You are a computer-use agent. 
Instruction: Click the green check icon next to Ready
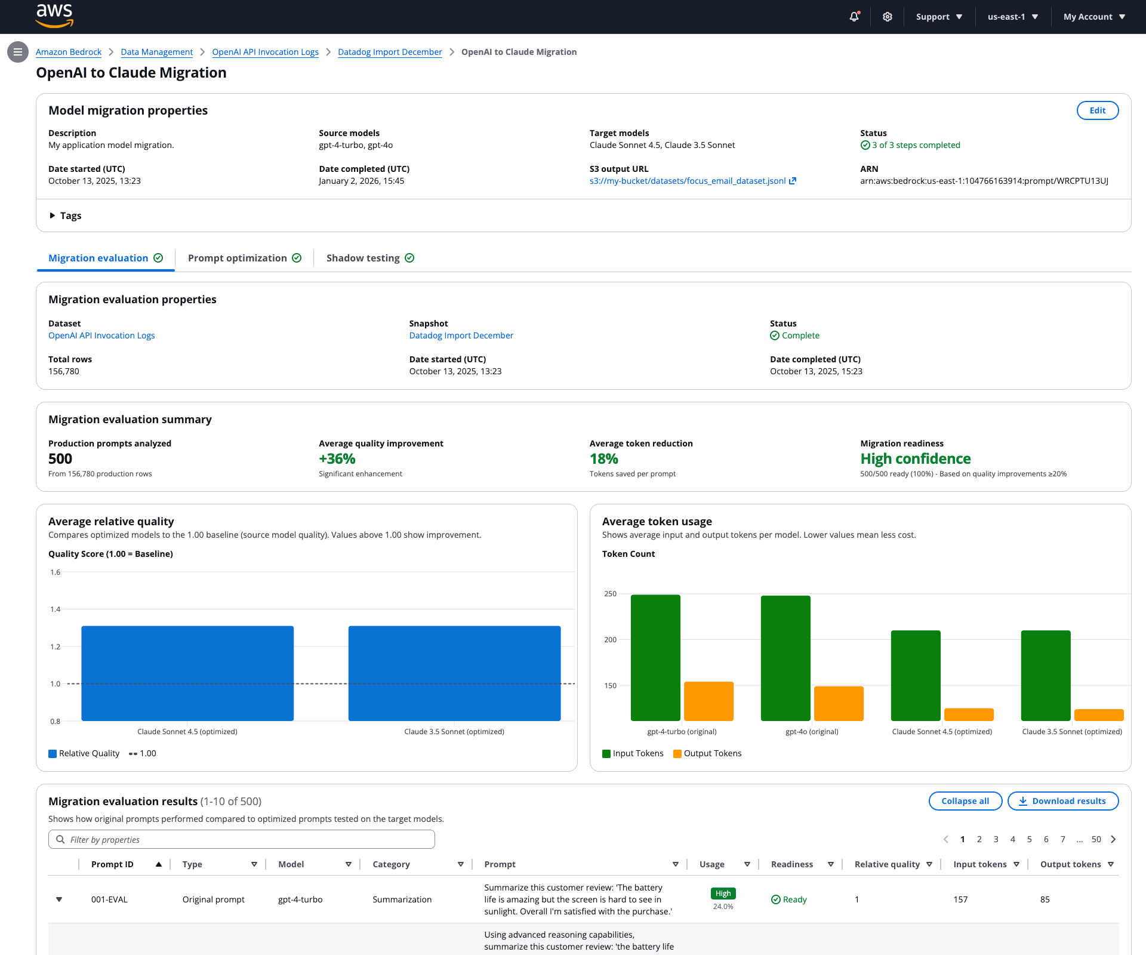(776, 899)
